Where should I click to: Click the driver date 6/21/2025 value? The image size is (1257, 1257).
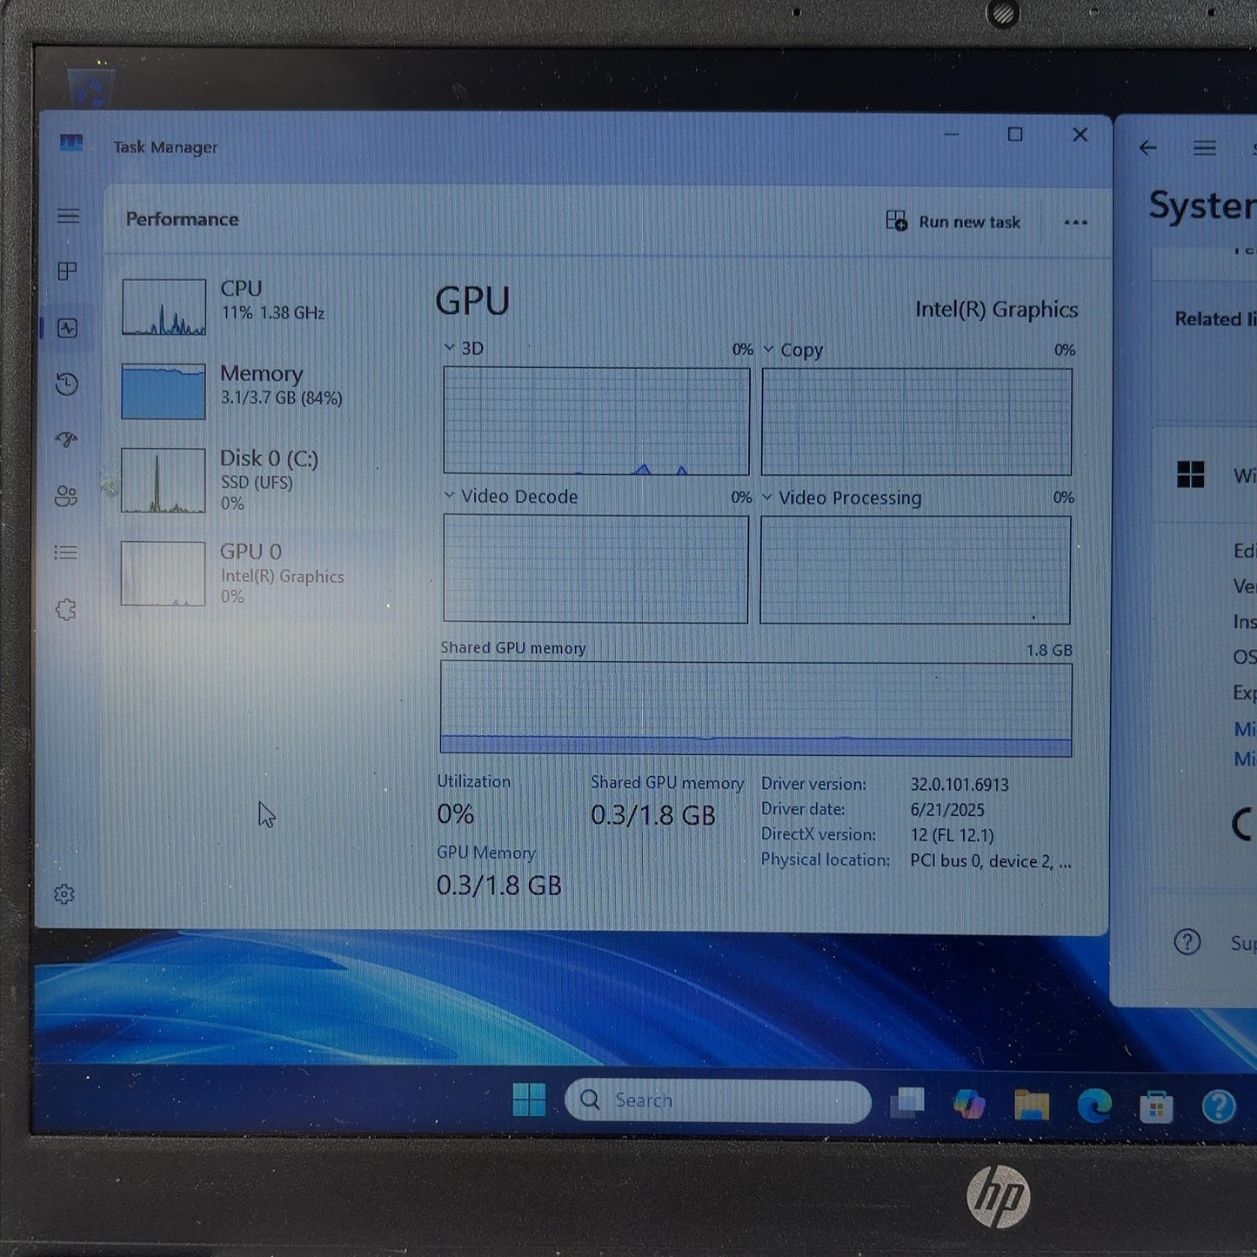coord(947,810)
